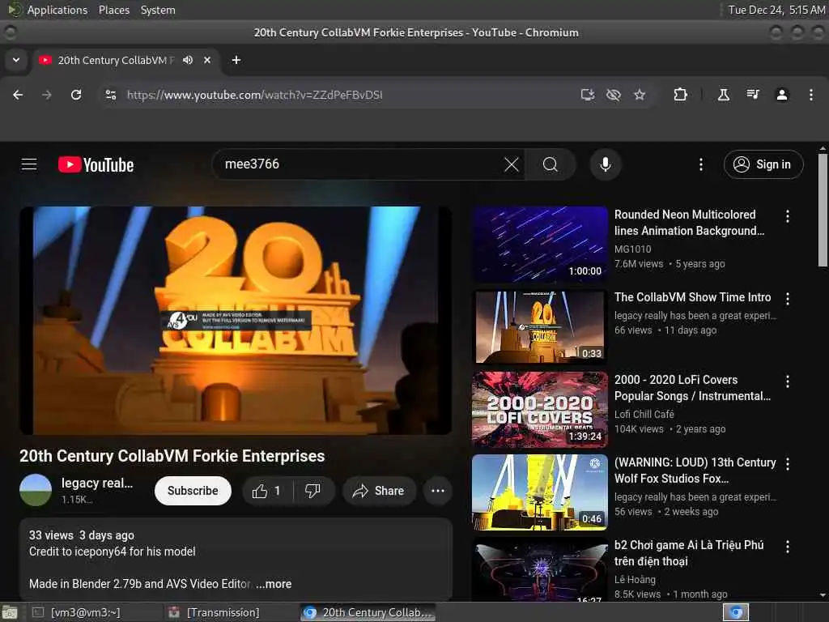This screenshot has height=622, width=829.
Task: Subscribe to the channel
Action: pos(193,491)
